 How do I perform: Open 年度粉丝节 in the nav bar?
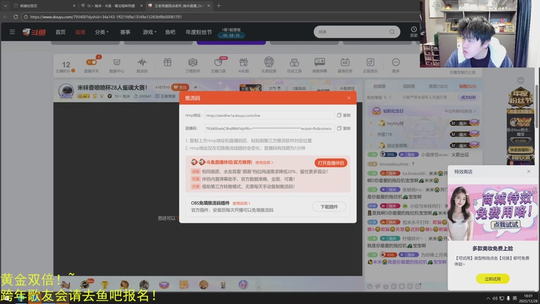[x=198, y=32]
